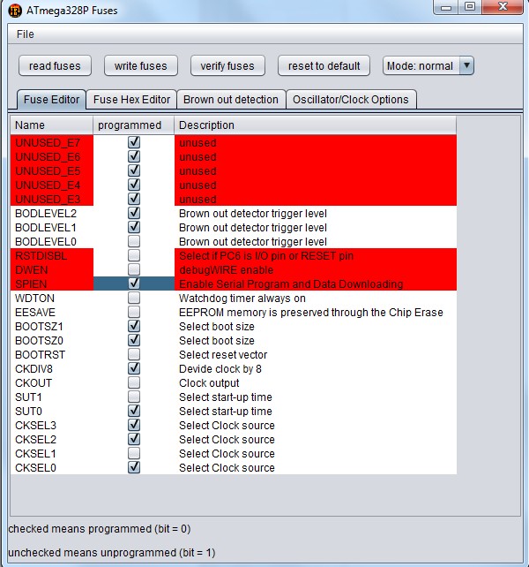This screenshot has width=529, height=567.
Task: Select the RSTDISBL name cell
Action: click(x=52, y=255)
